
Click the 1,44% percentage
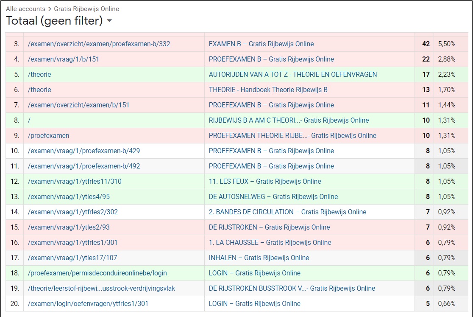pos(447,105)
